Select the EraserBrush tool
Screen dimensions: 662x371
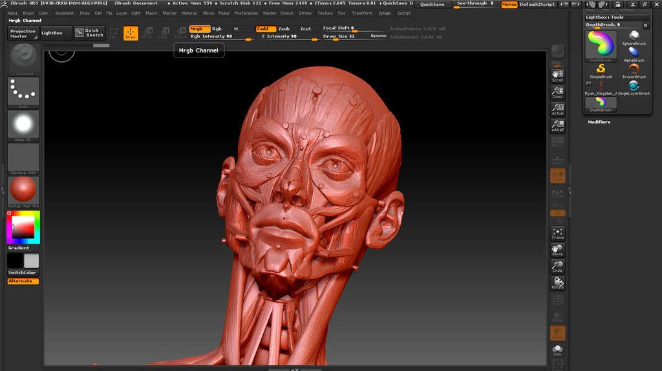634,71
